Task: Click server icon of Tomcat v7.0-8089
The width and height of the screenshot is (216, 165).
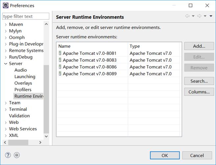Action: point(60,73)
